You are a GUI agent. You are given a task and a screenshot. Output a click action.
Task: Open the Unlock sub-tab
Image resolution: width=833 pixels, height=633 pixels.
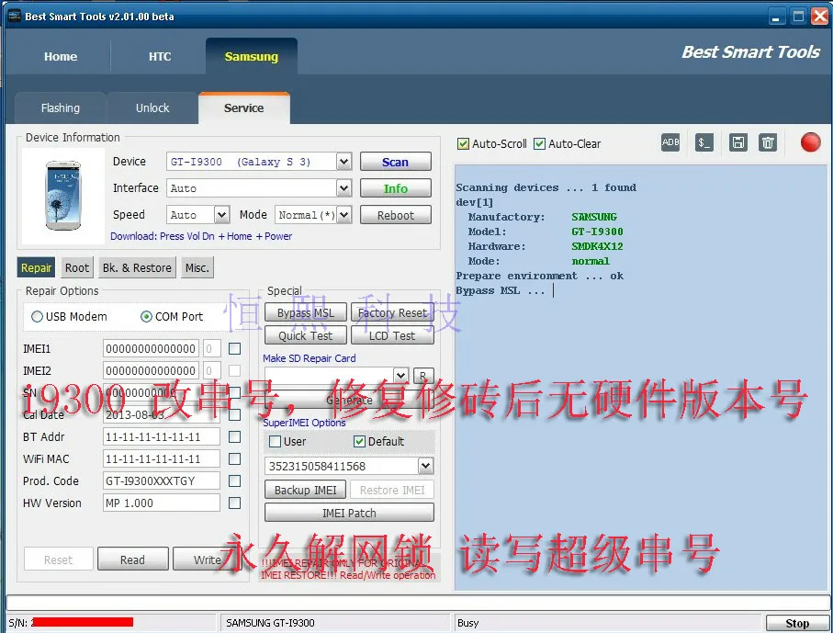point(152,107)
